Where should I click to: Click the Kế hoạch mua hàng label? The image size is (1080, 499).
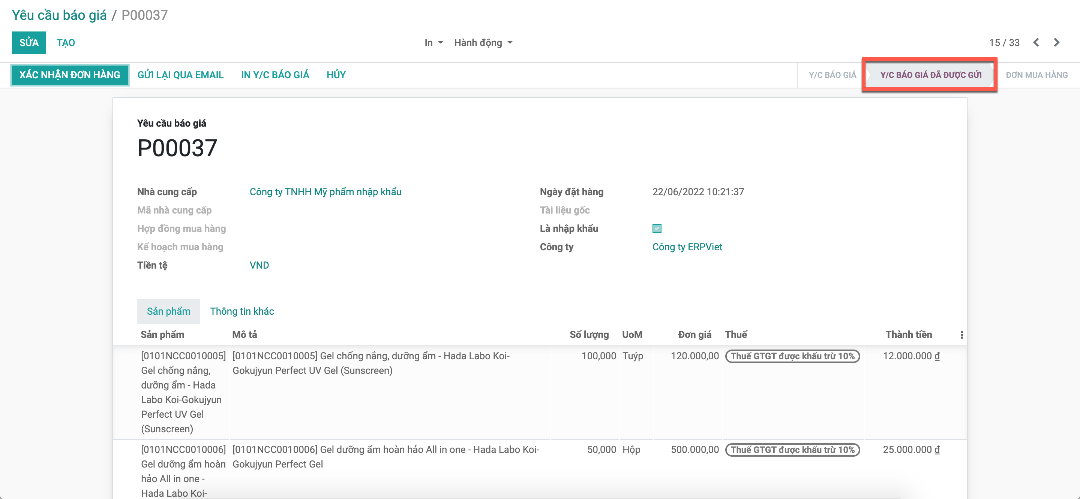(180, 247)
